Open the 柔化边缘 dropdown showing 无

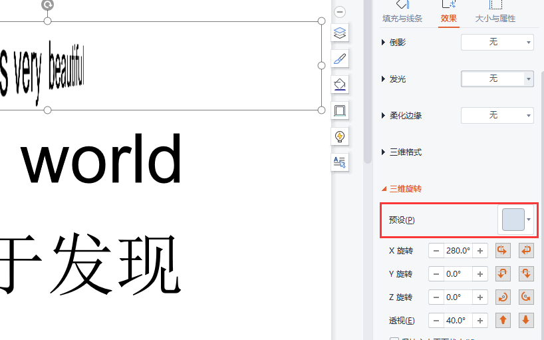(x=497, y=115)
